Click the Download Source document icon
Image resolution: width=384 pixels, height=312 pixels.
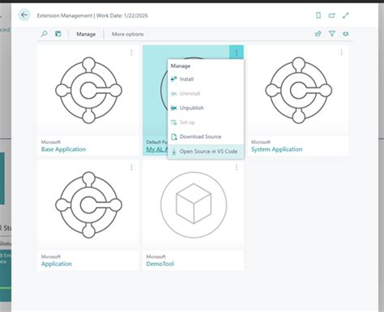174,137
